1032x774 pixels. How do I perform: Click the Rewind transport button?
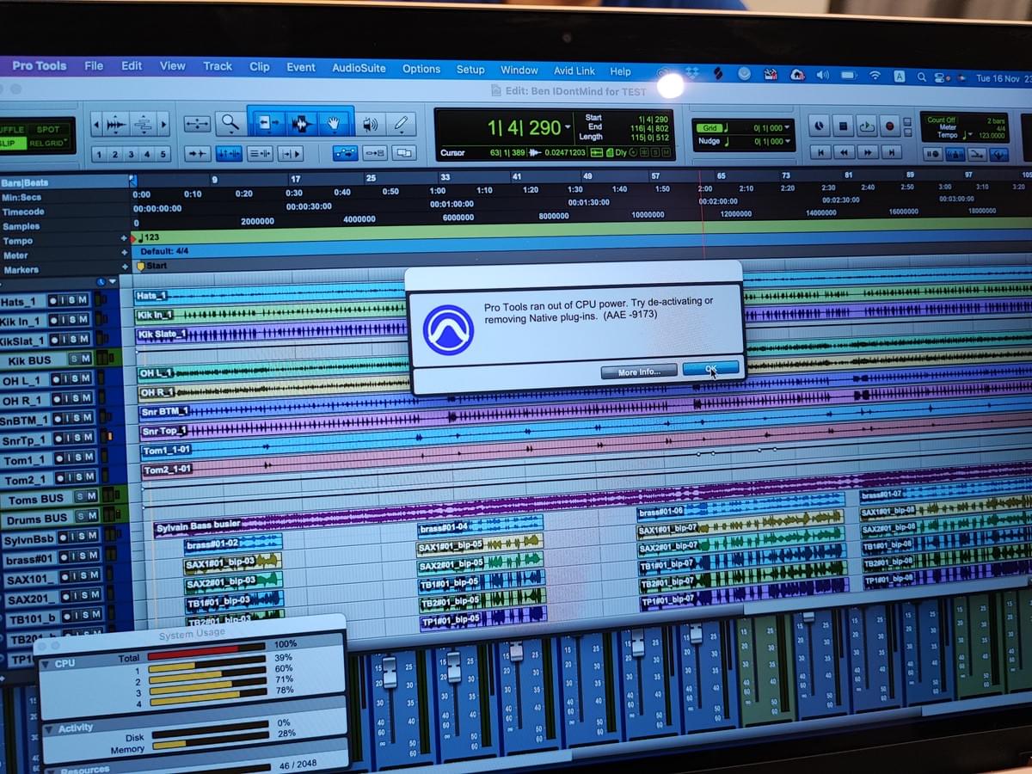point(845,152)
